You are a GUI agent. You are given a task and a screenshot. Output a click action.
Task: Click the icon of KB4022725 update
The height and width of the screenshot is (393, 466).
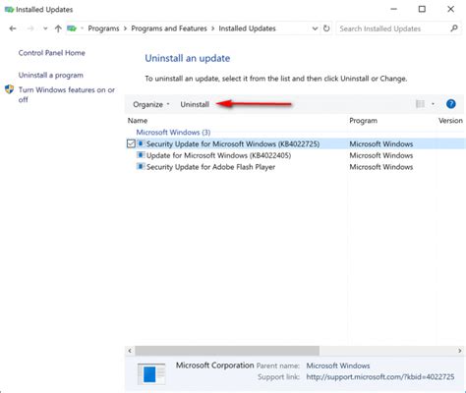pyautogui.click(x=141, y=143)
